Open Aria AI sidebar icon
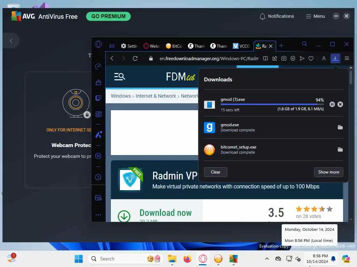This screenshot has width=357, height=267. [98, 135]
